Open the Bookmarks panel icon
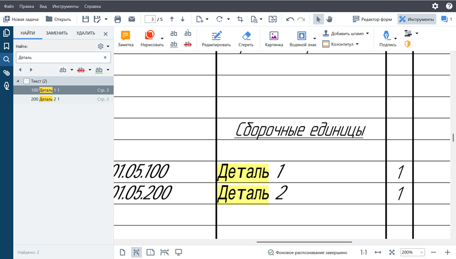This screenshot has width=456, height=259. click(6, 46)
